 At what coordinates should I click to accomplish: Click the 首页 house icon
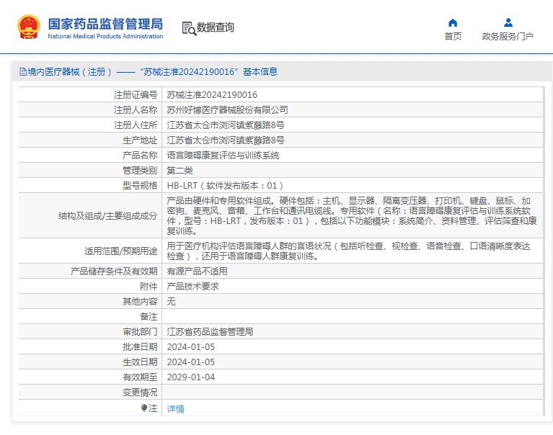pos(453,22)
